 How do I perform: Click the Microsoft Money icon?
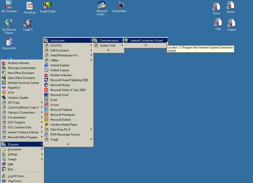pyautogui.click(x=46, y=85)
